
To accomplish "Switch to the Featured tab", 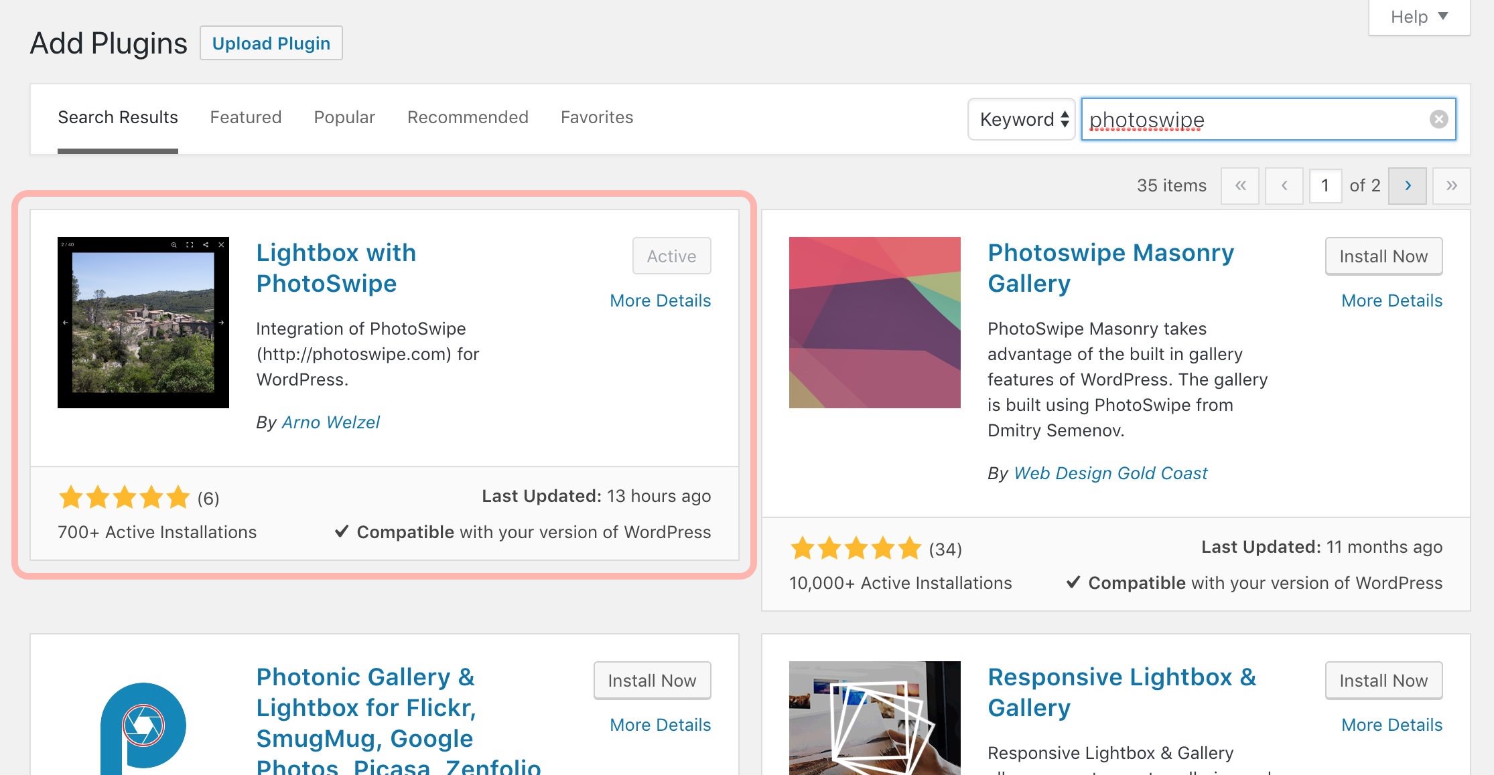I will (x=246, y=117).
